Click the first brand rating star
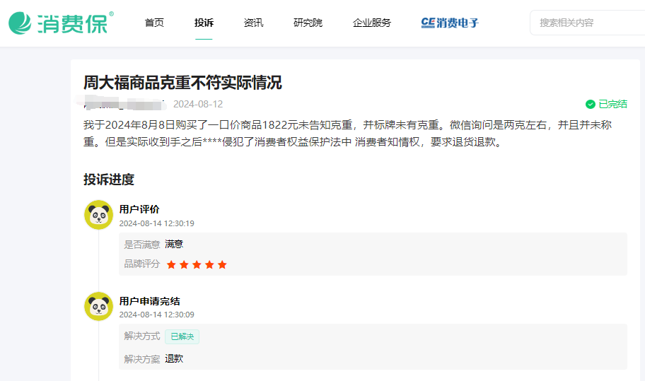 [171, 264]
